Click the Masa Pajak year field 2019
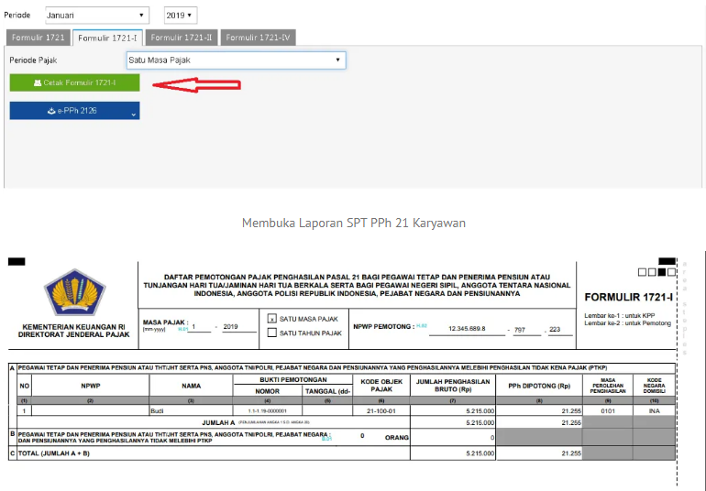706x491 pixels. (x=230, y=326)
